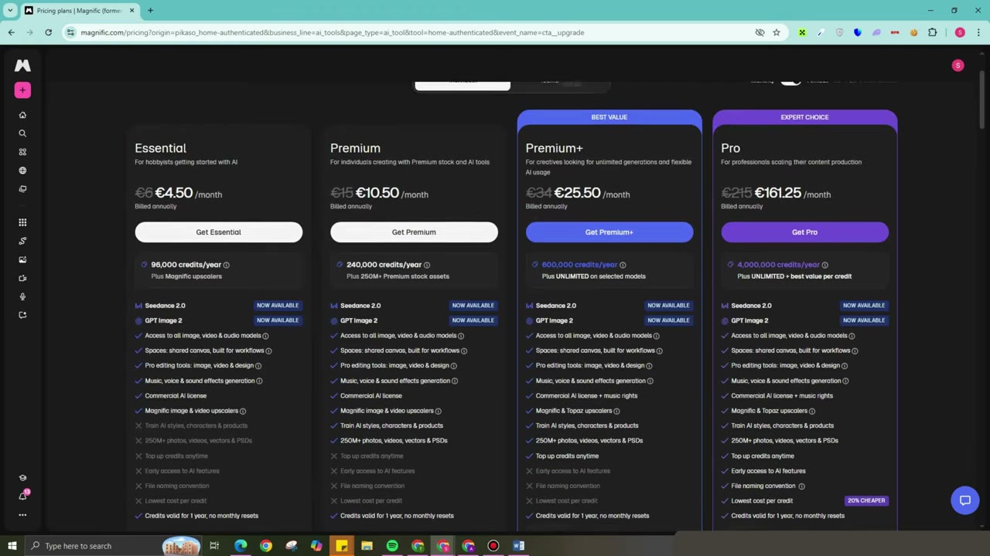Image resolution: width=990 pixels, height=556 pixels.
Task: Bookmark this page with the star icon
Action: (777, 32)
